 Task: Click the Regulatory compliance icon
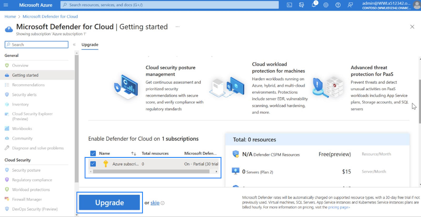coord(7,180)
